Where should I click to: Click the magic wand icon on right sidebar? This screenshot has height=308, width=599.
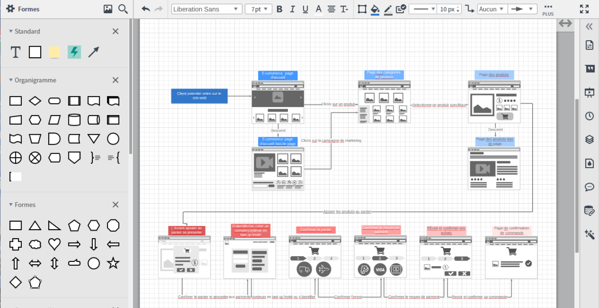(589, 234)
